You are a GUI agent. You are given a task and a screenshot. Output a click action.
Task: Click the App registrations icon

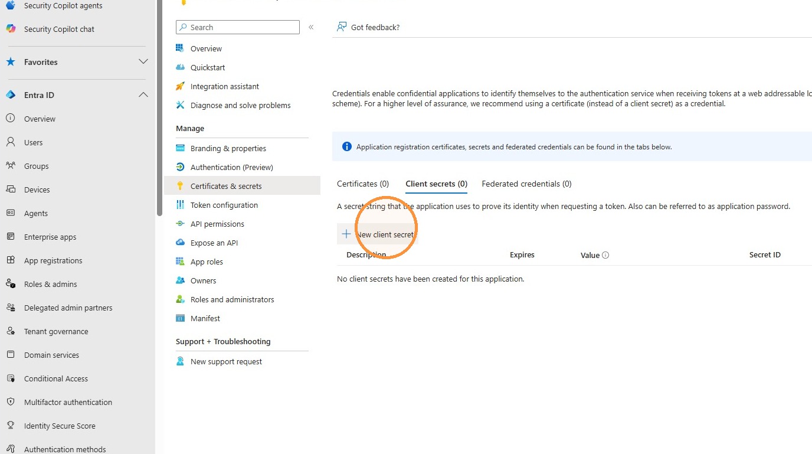(11, 260)
